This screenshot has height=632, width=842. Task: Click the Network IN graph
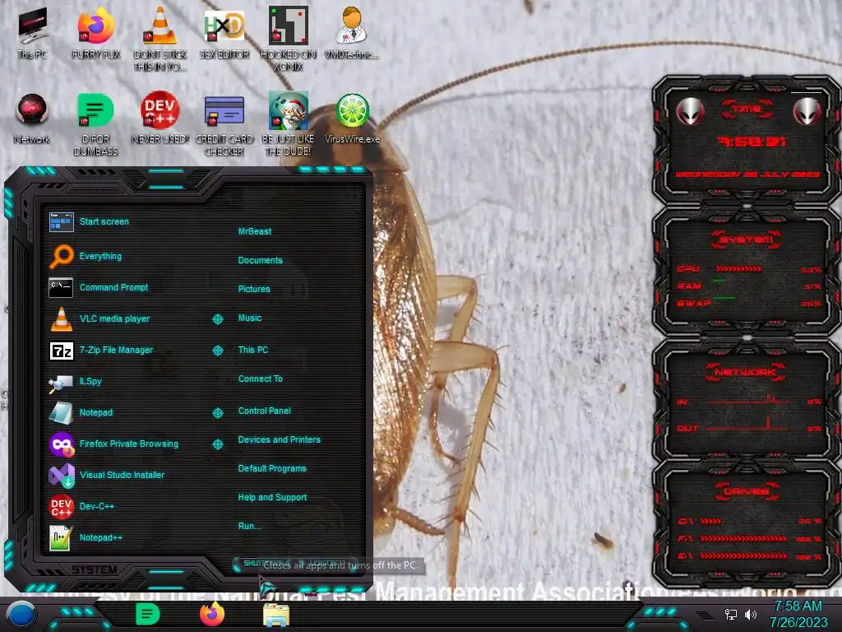click(747, 399)
